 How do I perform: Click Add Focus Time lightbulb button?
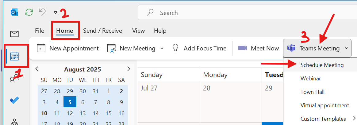199,48
